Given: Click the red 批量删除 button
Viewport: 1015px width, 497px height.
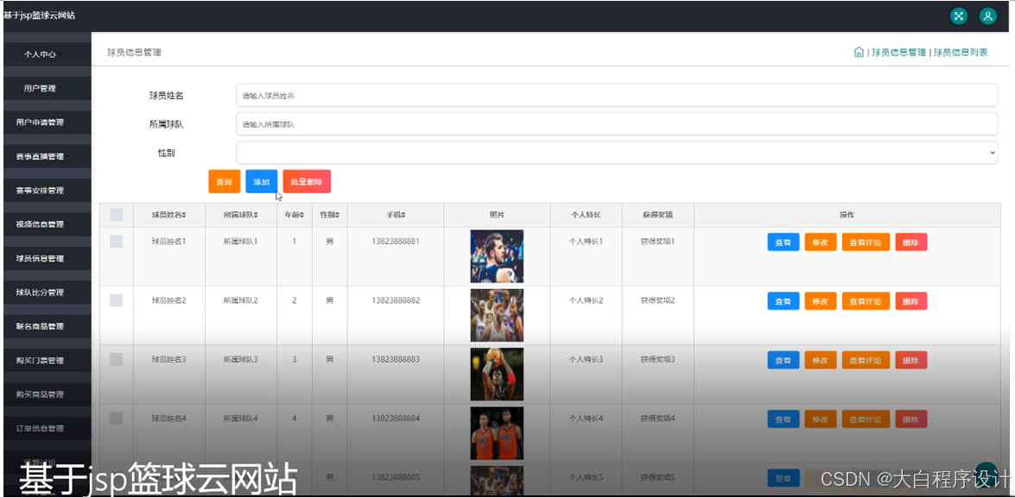Looking at the screenshot, I should pyautogui.click(x=307, y=181).
